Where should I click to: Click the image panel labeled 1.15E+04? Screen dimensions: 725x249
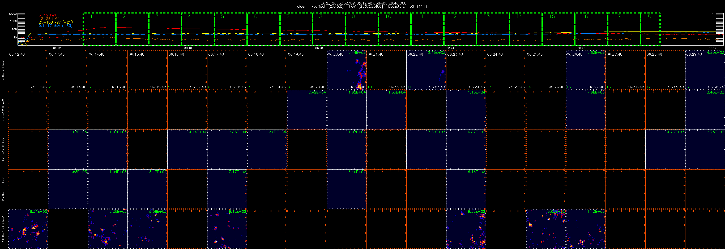click(466, 110)
